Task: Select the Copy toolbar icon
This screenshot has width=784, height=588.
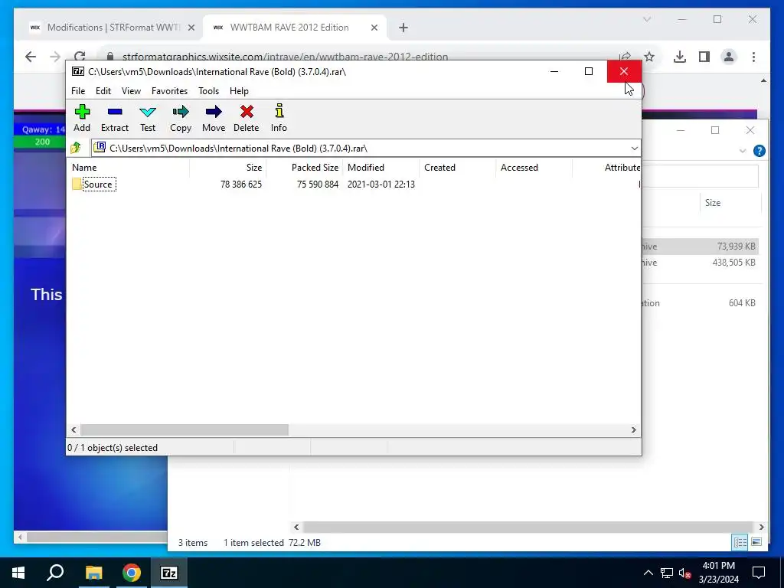Action: point(181,119)
